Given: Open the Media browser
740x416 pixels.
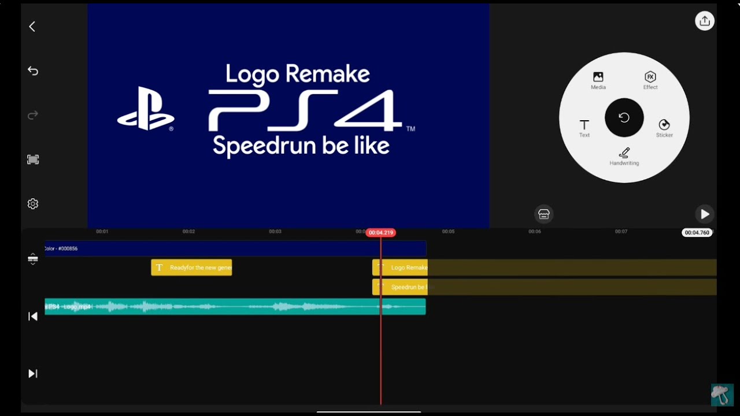Looking at the screenshot, I should pyautogui.click(x=598, y=80).
